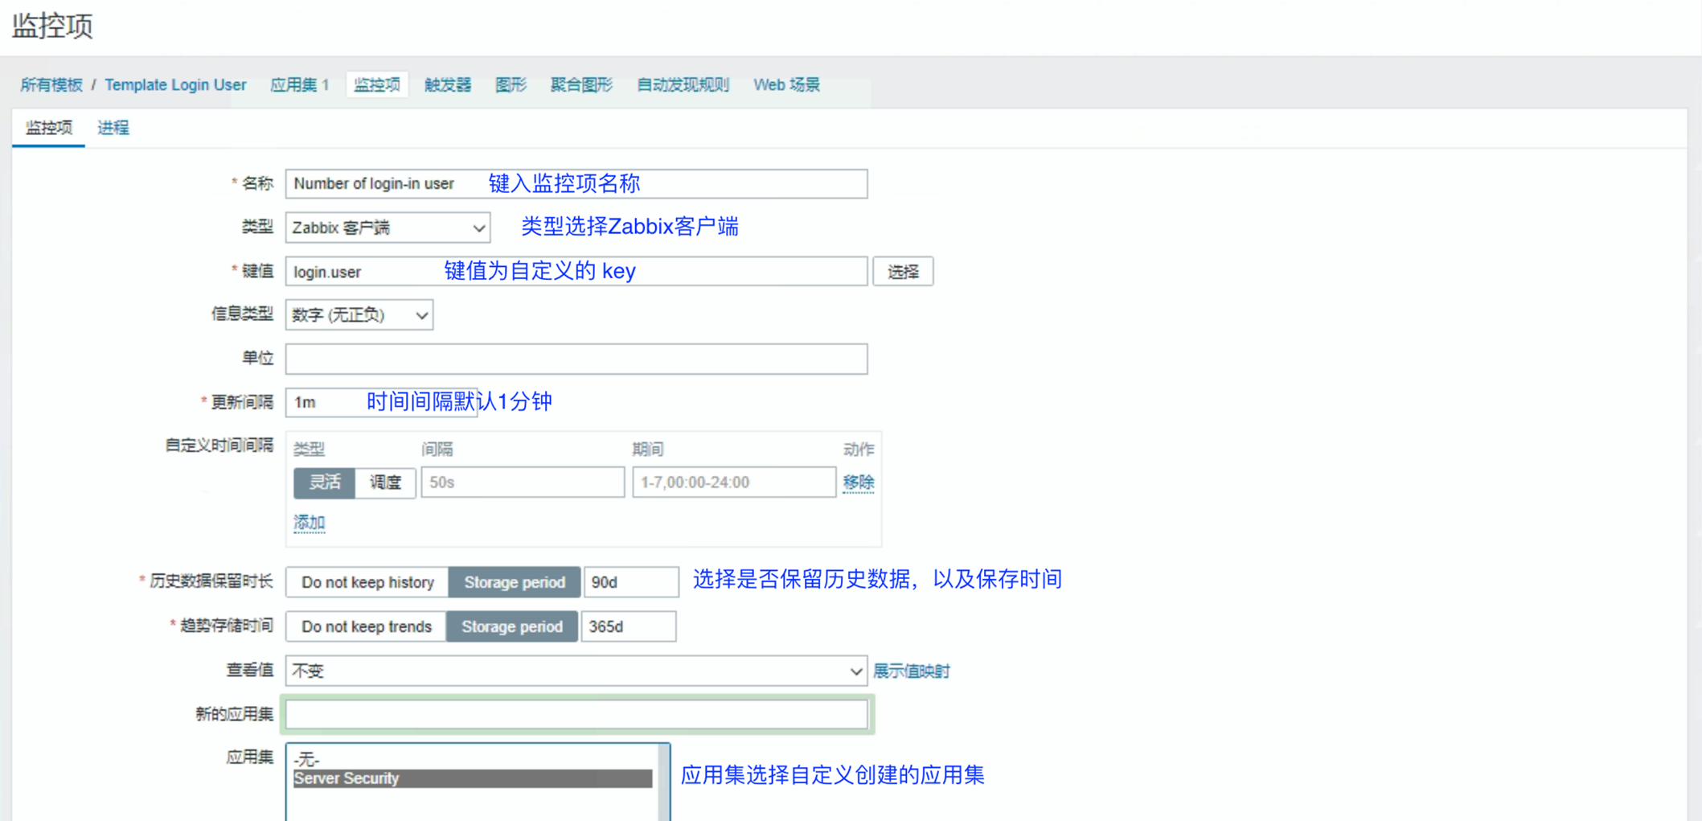Open the 所有模板 breadcrumb link

51,84
